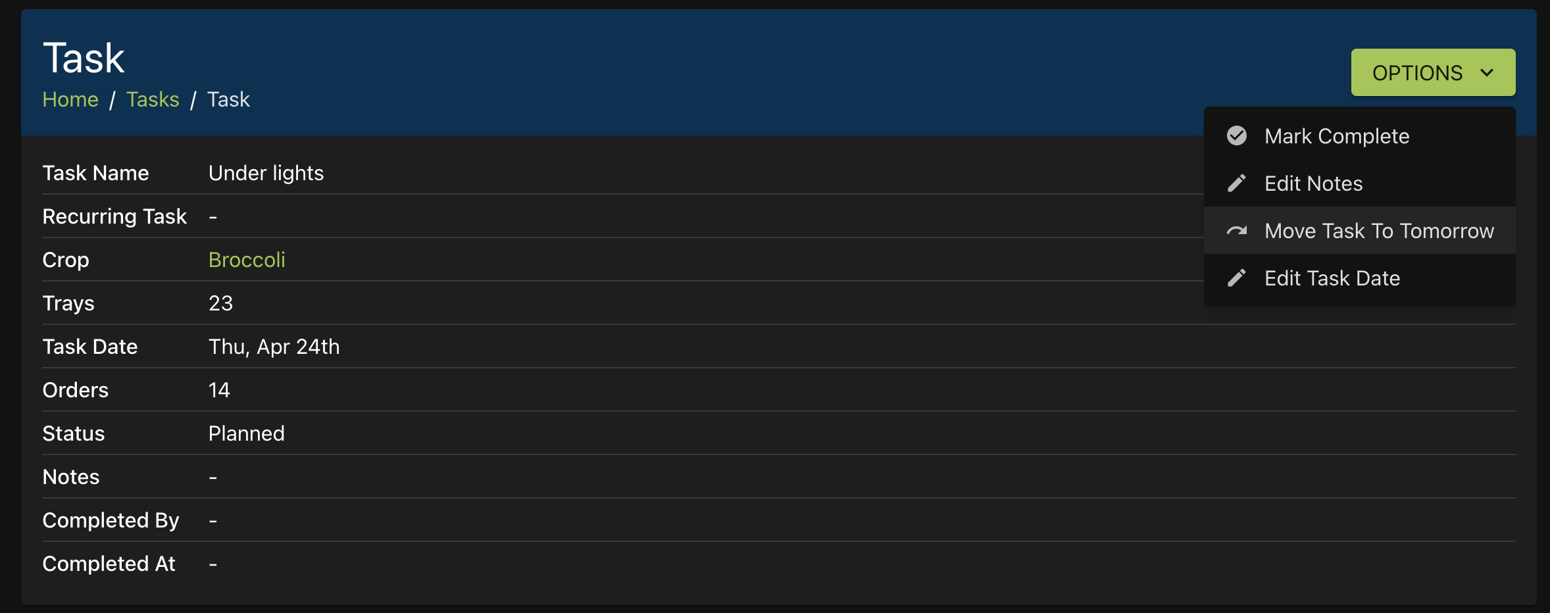The image size is (1550, 613).
Task: Go to the Home breadcrumb link
Action: point(70,99)
